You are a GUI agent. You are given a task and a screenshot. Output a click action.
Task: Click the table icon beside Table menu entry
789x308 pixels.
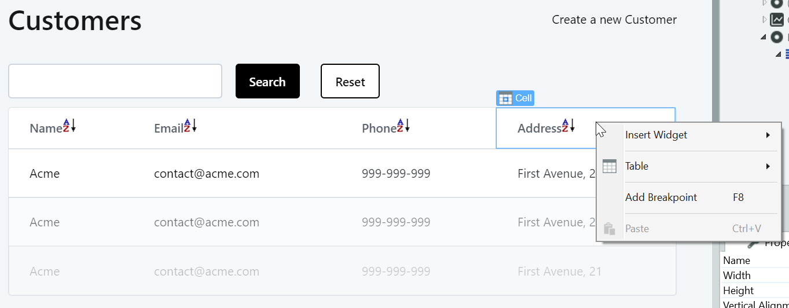(609, 166)
